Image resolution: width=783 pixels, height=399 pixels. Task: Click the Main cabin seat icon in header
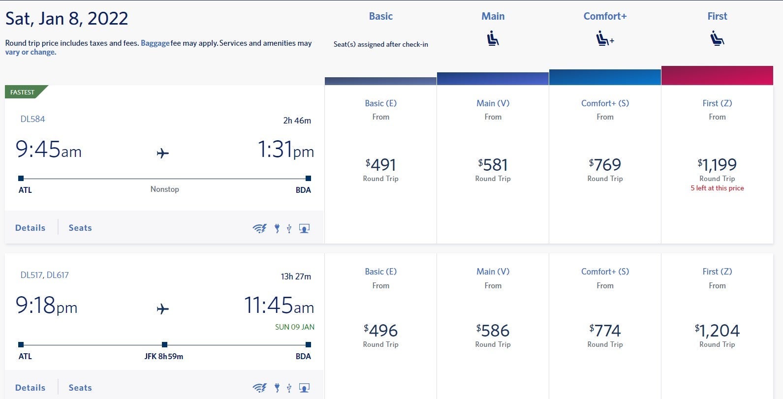pos(493,38)
